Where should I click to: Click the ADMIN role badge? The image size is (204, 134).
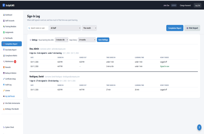[x=174, y=5]
